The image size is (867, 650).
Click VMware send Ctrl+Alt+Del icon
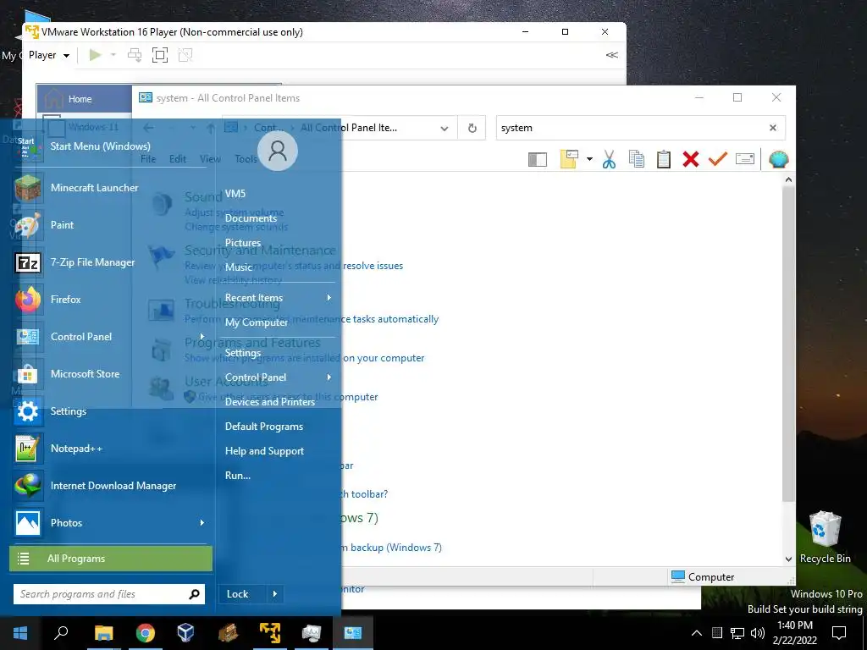coord(135,55)
